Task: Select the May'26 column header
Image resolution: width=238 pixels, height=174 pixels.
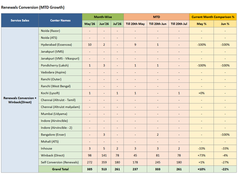Action: point(89,24)
